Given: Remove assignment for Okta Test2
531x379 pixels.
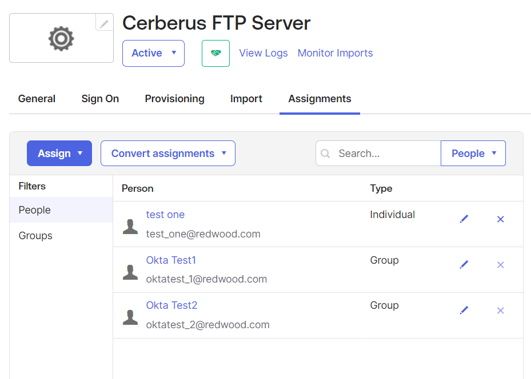Looking at the screenshot, I should click(x=501, y=311).
